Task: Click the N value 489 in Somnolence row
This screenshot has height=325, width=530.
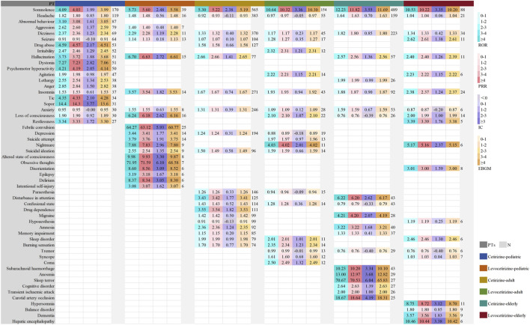Action: point(394,10)
